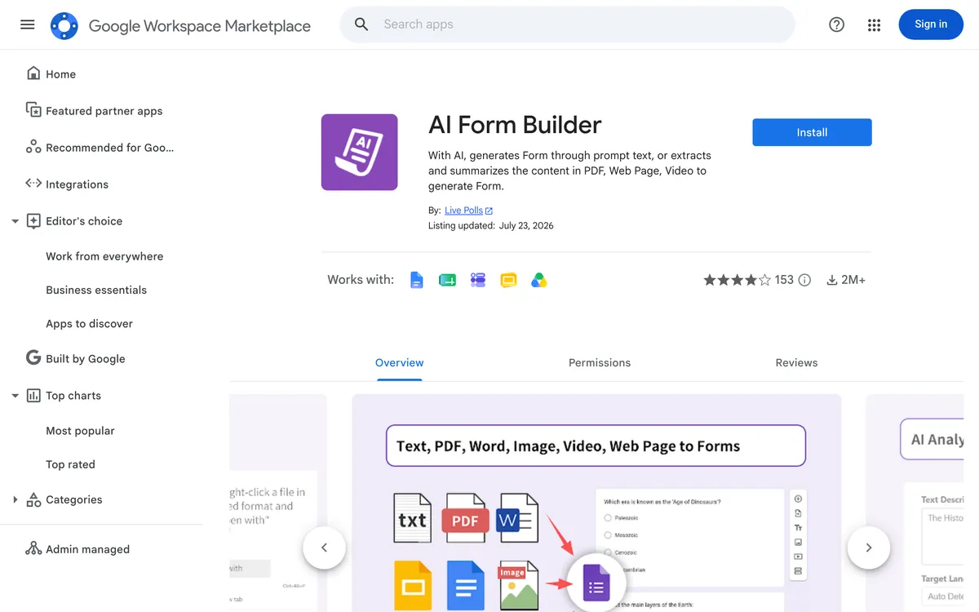Install AI Form Builder

pos(812,132)
